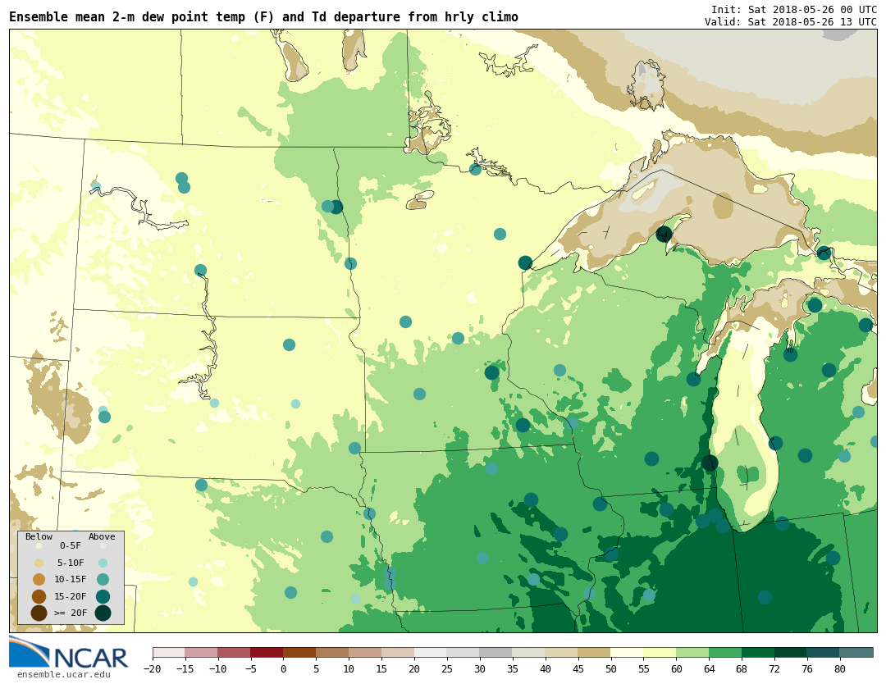Click the pale aqua Above 5-10F legend circle
Viewport: 886px width, 684px height.
pos(103,563)
